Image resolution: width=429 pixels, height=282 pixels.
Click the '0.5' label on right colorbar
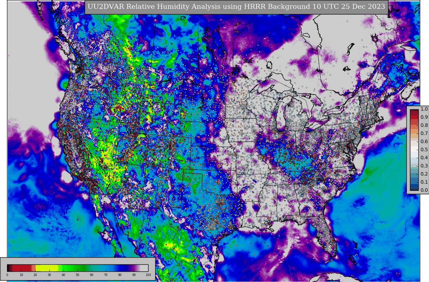click(x=424, y=150)
